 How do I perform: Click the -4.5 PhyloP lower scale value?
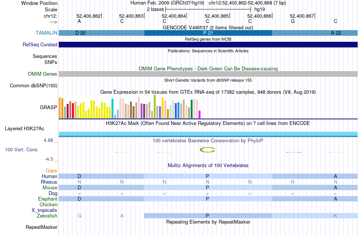(x=49, y=159)
